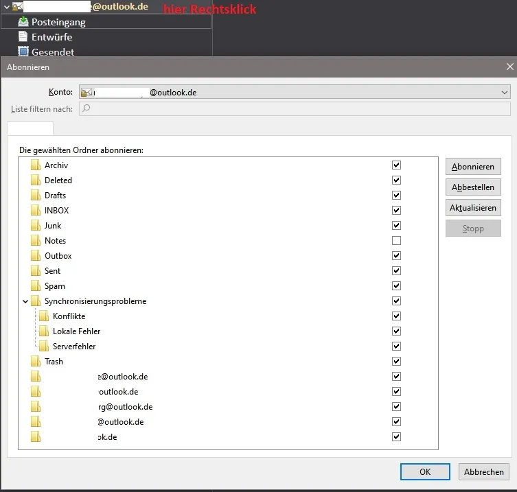Click the Outbox folder icon
Image resolution: width=517 pixels, height=492 pixels.
[x=36, y=256]
